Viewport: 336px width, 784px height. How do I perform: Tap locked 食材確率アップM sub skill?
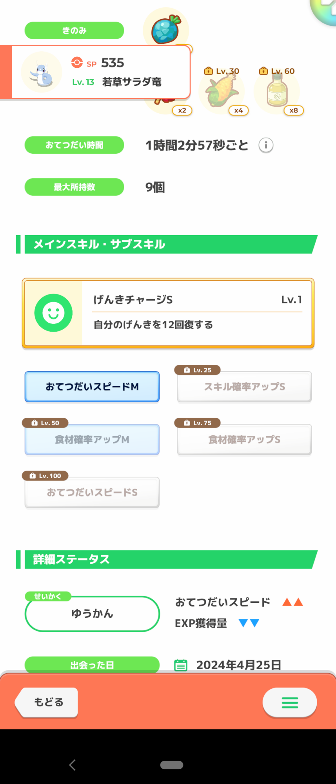[92, 439]
